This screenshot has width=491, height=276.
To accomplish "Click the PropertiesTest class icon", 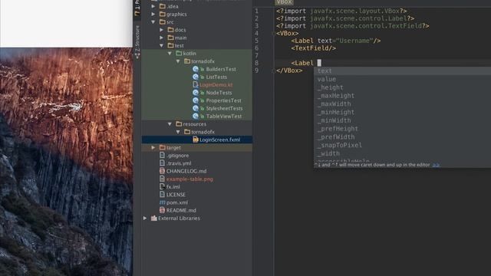I will (196, 100).
